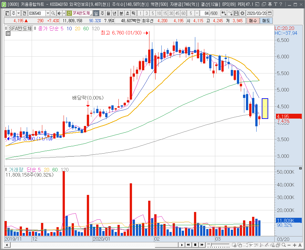The height and width of the screenshot is (250, 305).
Task: Open the dropdown arrow next to 주
Action: coord(18,13)
